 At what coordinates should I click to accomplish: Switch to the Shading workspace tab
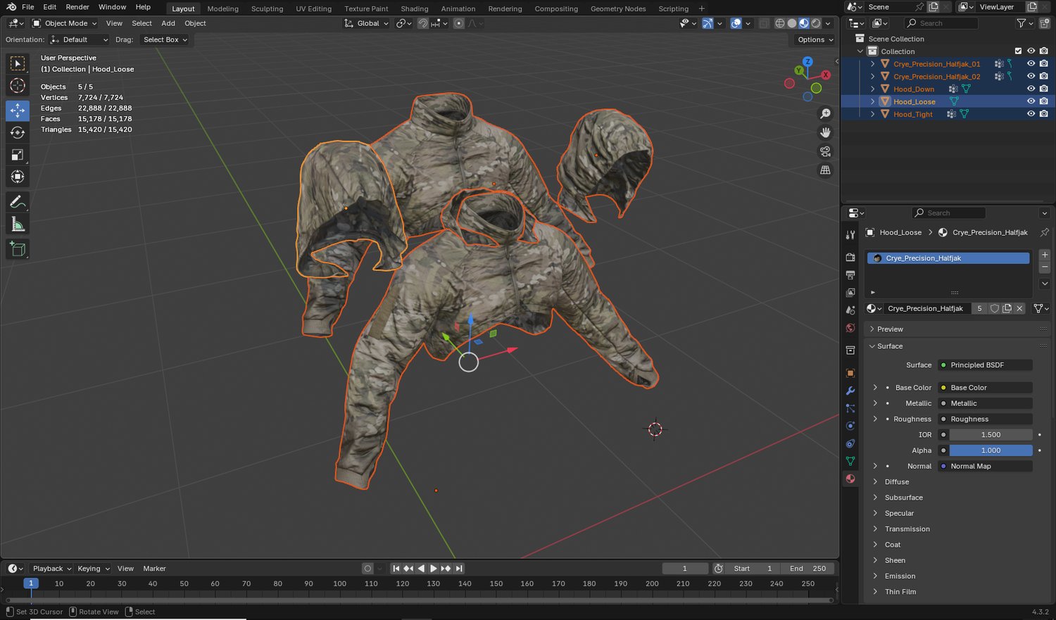pos(414,8)
